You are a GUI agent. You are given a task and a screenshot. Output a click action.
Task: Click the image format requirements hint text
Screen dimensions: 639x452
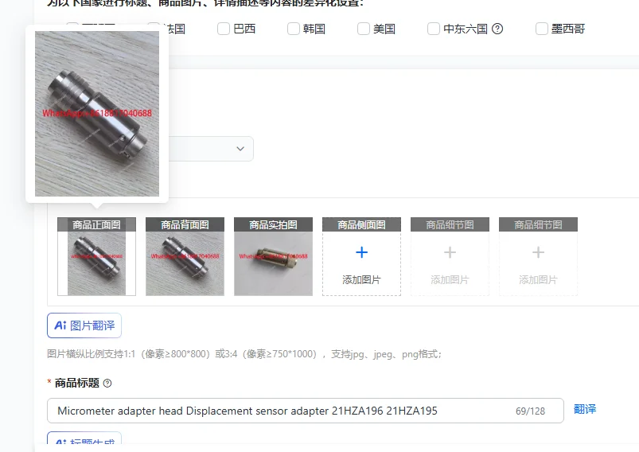click(244, 354)
